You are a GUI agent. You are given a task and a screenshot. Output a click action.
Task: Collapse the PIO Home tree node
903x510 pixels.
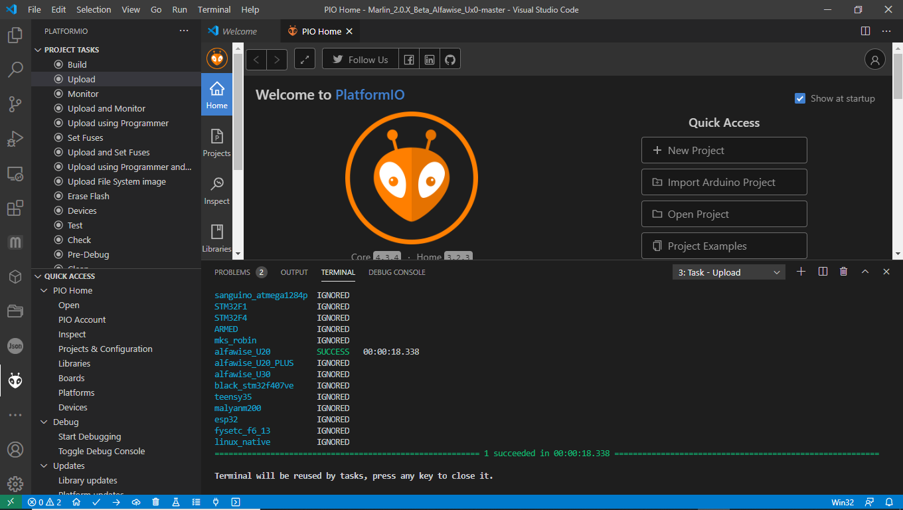pyautogui.click(x=44, y=291)
